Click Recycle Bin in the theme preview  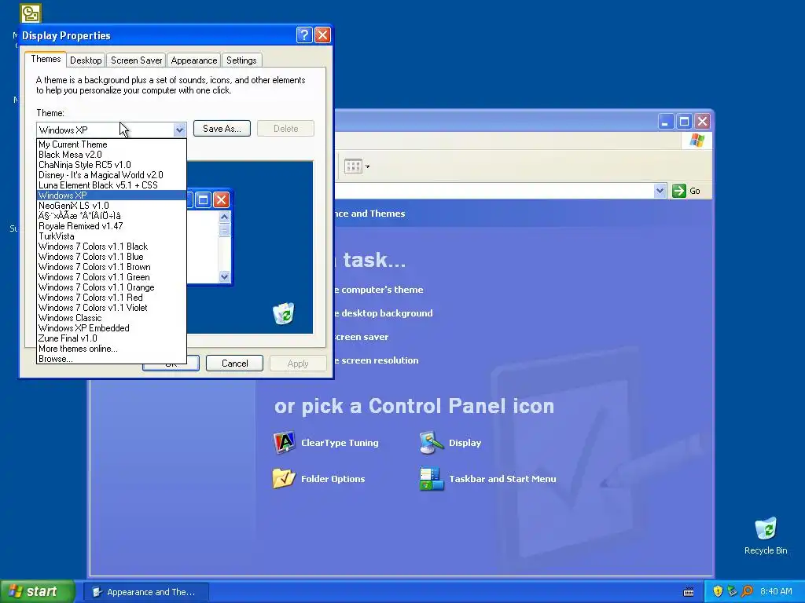[x=283, y=313]
